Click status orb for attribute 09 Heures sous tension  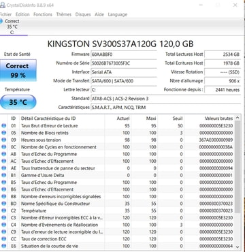[3, 140]
